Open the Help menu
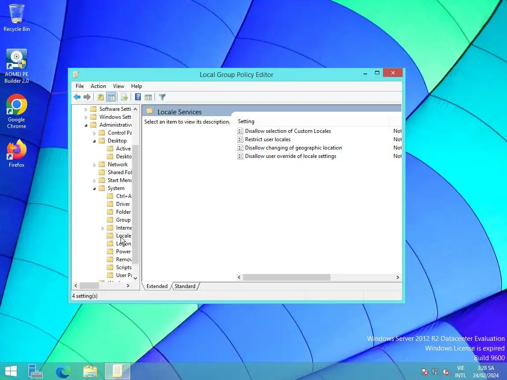 [x=136, y=86]
